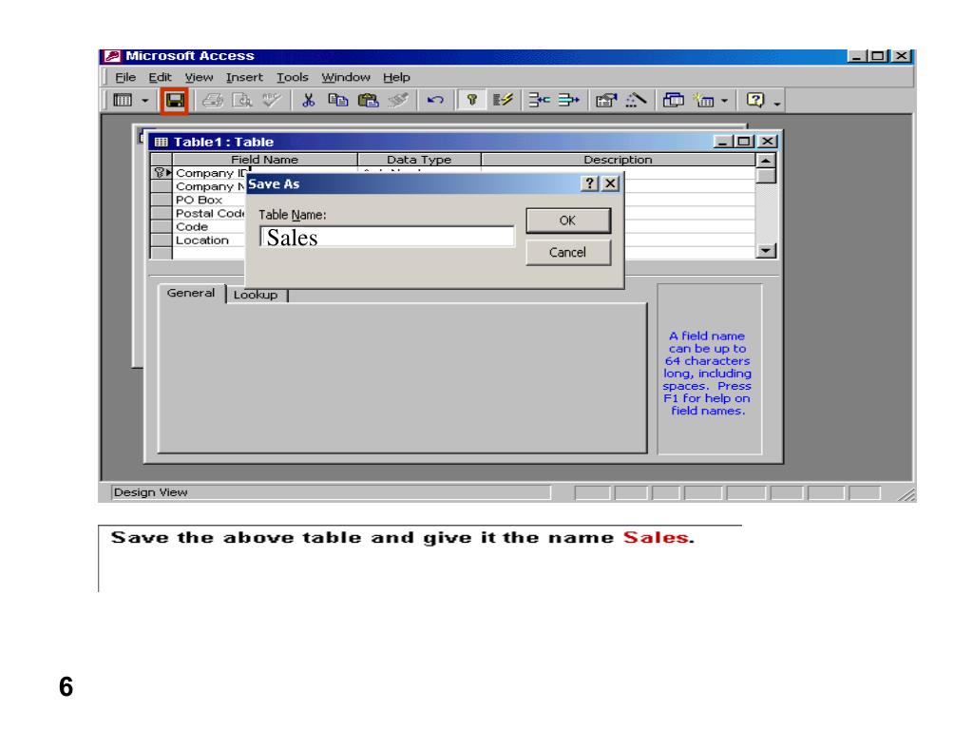Click the Office Assistant help icon

click(x=755, y=100)
